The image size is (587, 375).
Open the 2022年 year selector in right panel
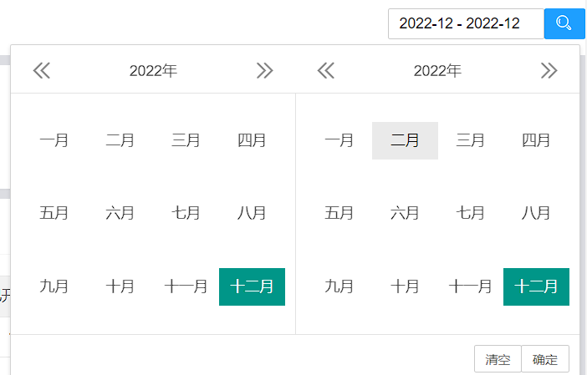[437, 71]
